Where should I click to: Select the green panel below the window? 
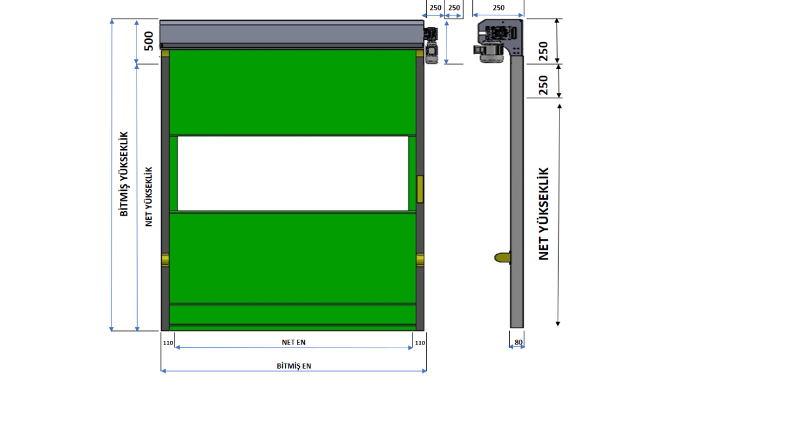pyautogui.click(x=293, y=257)
